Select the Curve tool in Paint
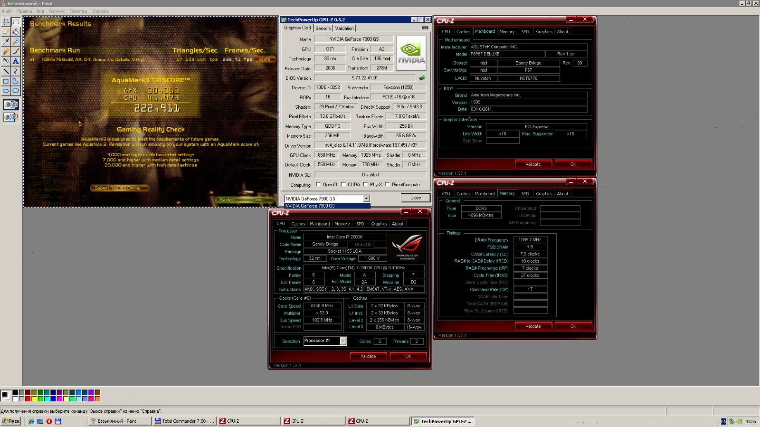This screenshot has width=760, height=427. point(16,71)
